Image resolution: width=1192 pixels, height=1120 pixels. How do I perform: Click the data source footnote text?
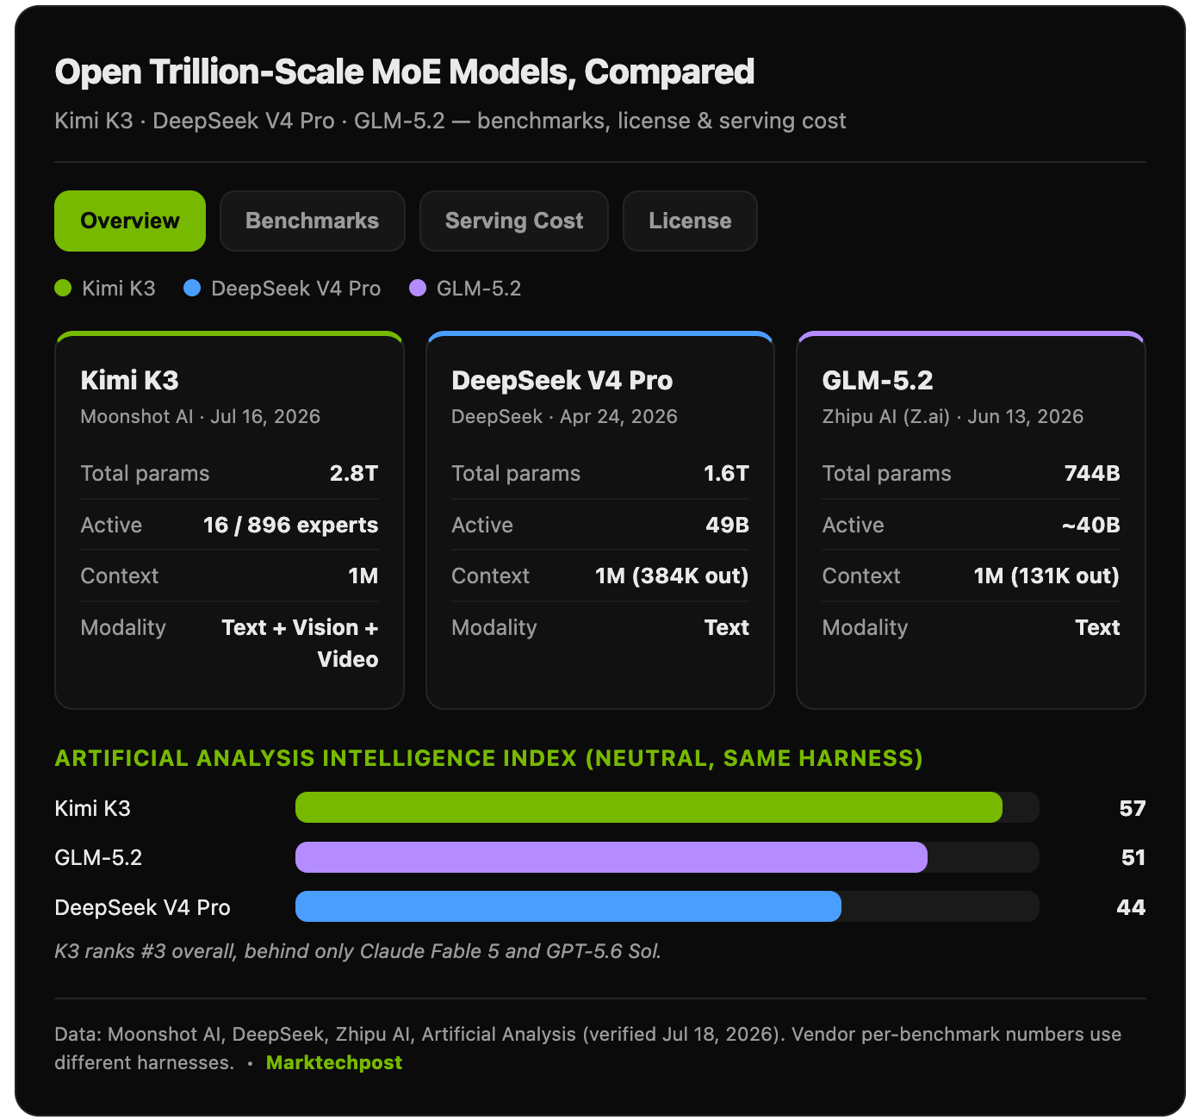(587, 1048)
